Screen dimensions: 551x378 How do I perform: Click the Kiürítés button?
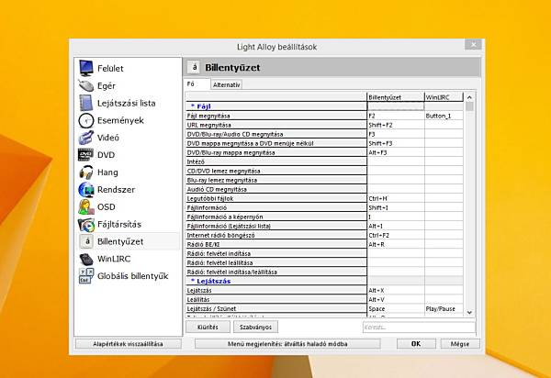pos(208,327)
